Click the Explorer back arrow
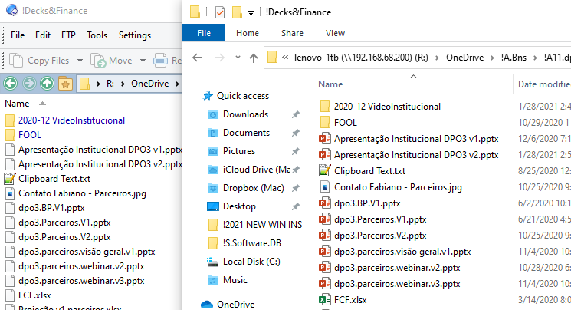This screenshot has height=310, width=571. 197,58
